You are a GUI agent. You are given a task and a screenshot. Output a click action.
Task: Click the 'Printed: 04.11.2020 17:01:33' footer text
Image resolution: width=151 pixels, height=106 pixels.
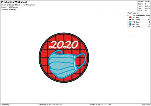click(x=100, y=104)
